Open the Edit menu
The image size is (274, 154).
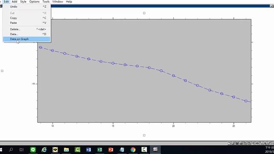[x=6, y=2]
